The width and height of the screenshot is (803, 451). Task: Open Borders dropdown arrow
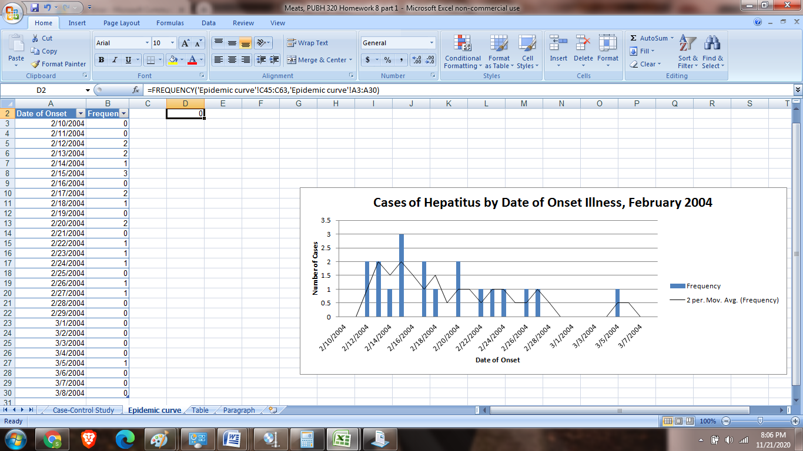[159, 60]
